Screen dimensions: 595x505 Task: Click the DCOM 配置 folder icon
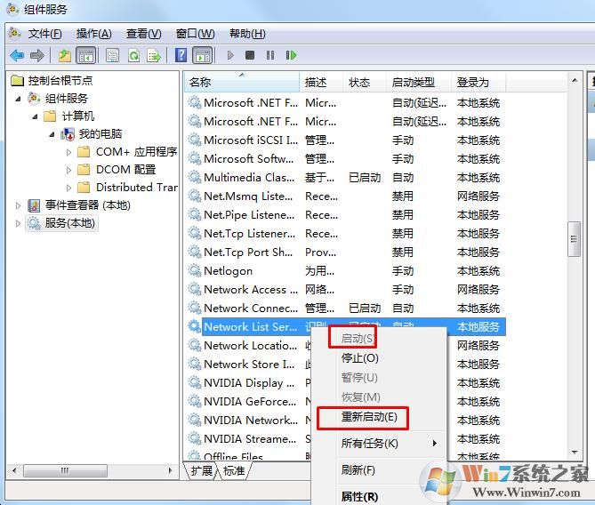(x=84, y=169)
